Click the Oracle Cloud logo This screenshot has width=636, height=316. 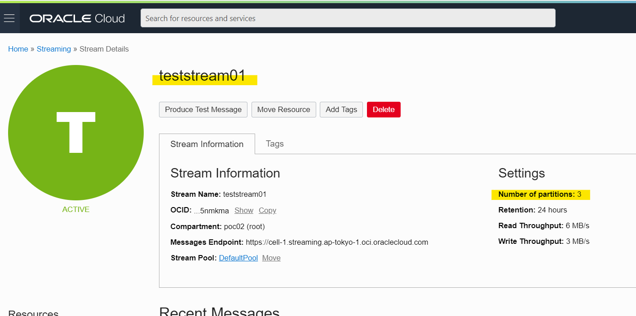tap(77, 18)
